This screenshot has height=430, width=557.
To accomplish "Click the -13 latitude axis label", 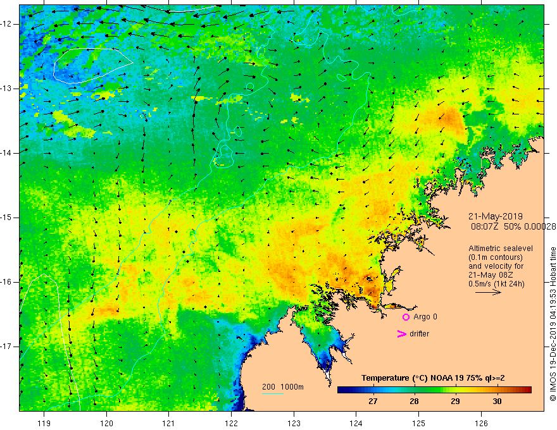I will click(x=6, y=89).
